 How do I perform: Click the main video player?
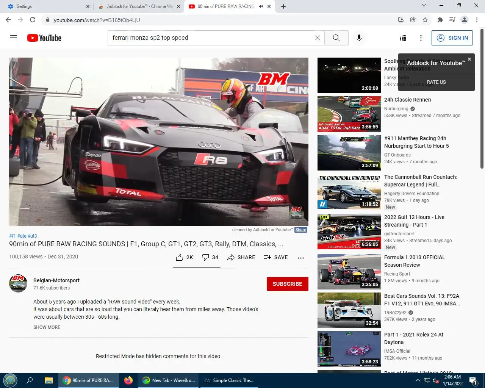click(x=159, y=142)
